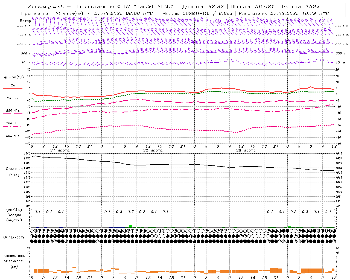
Task: Select the 29 марта date label
Action: [246, 150]
